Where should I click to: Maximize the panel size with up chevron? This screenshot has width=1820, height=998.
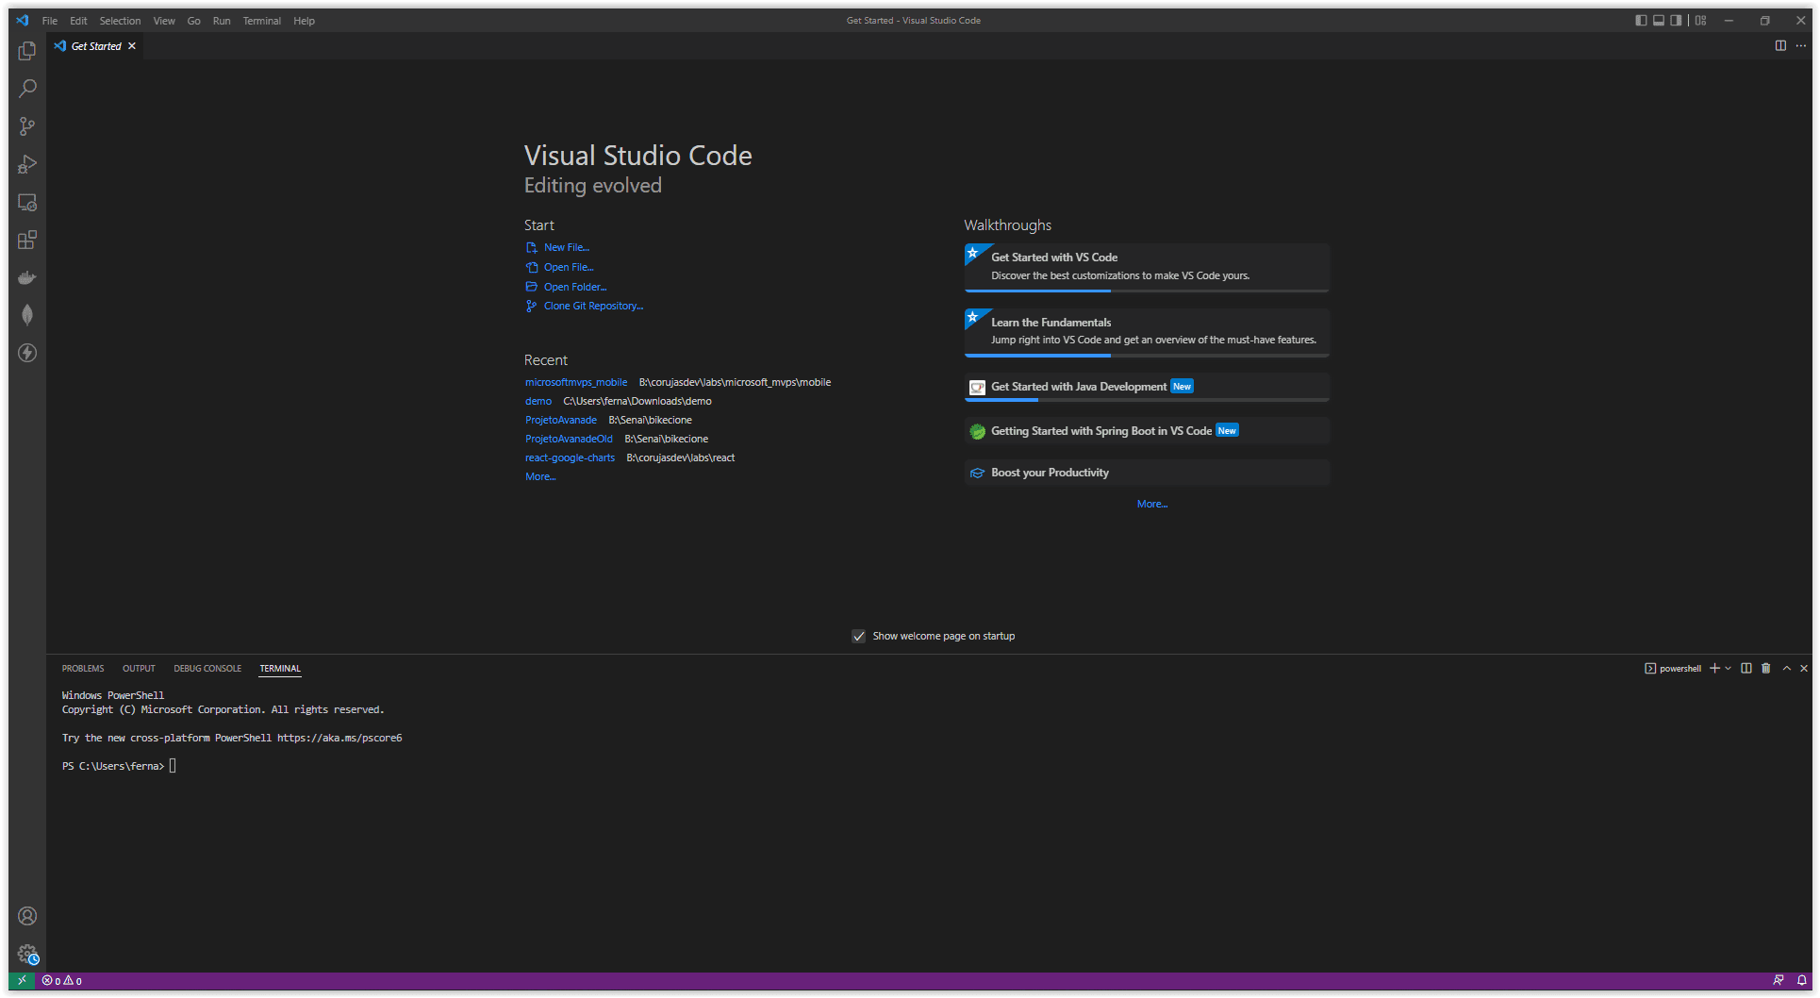click(1786, 668)
